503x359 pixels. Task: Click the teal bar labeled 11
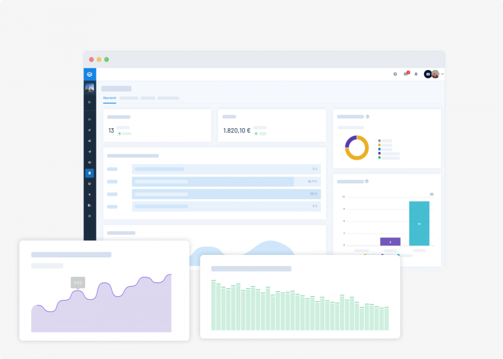point(419,223)
